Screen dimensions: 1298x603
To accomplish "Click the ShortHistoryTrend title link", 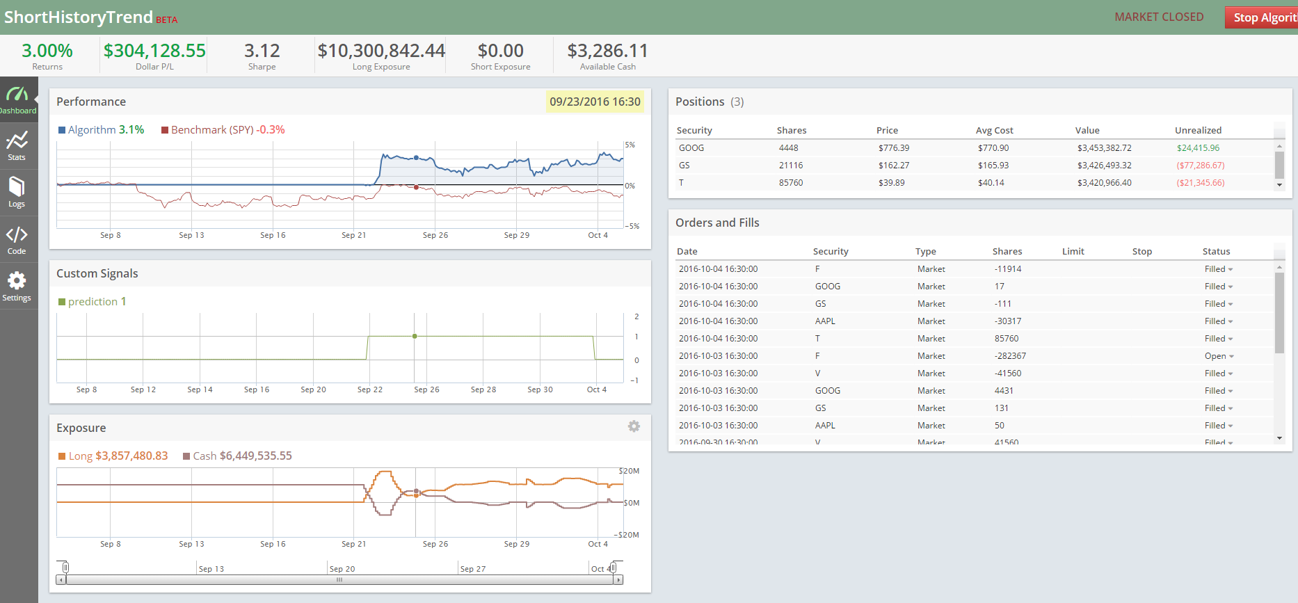I will 79,17.
